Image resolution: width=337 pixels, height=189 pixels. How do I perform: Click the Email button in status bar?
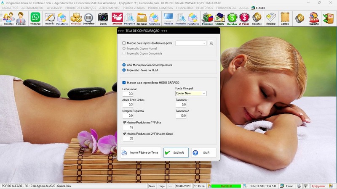(x=287, y=186)
